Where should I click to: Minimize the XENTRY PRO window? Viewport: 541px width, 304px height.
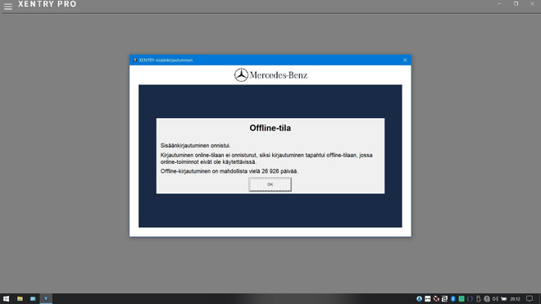[x=499, y=4]
